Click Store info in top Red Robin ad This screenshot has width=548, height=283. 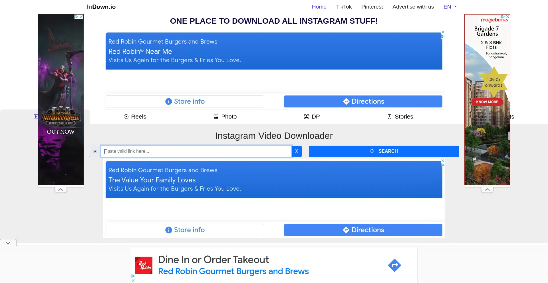[x=185, y=101]
